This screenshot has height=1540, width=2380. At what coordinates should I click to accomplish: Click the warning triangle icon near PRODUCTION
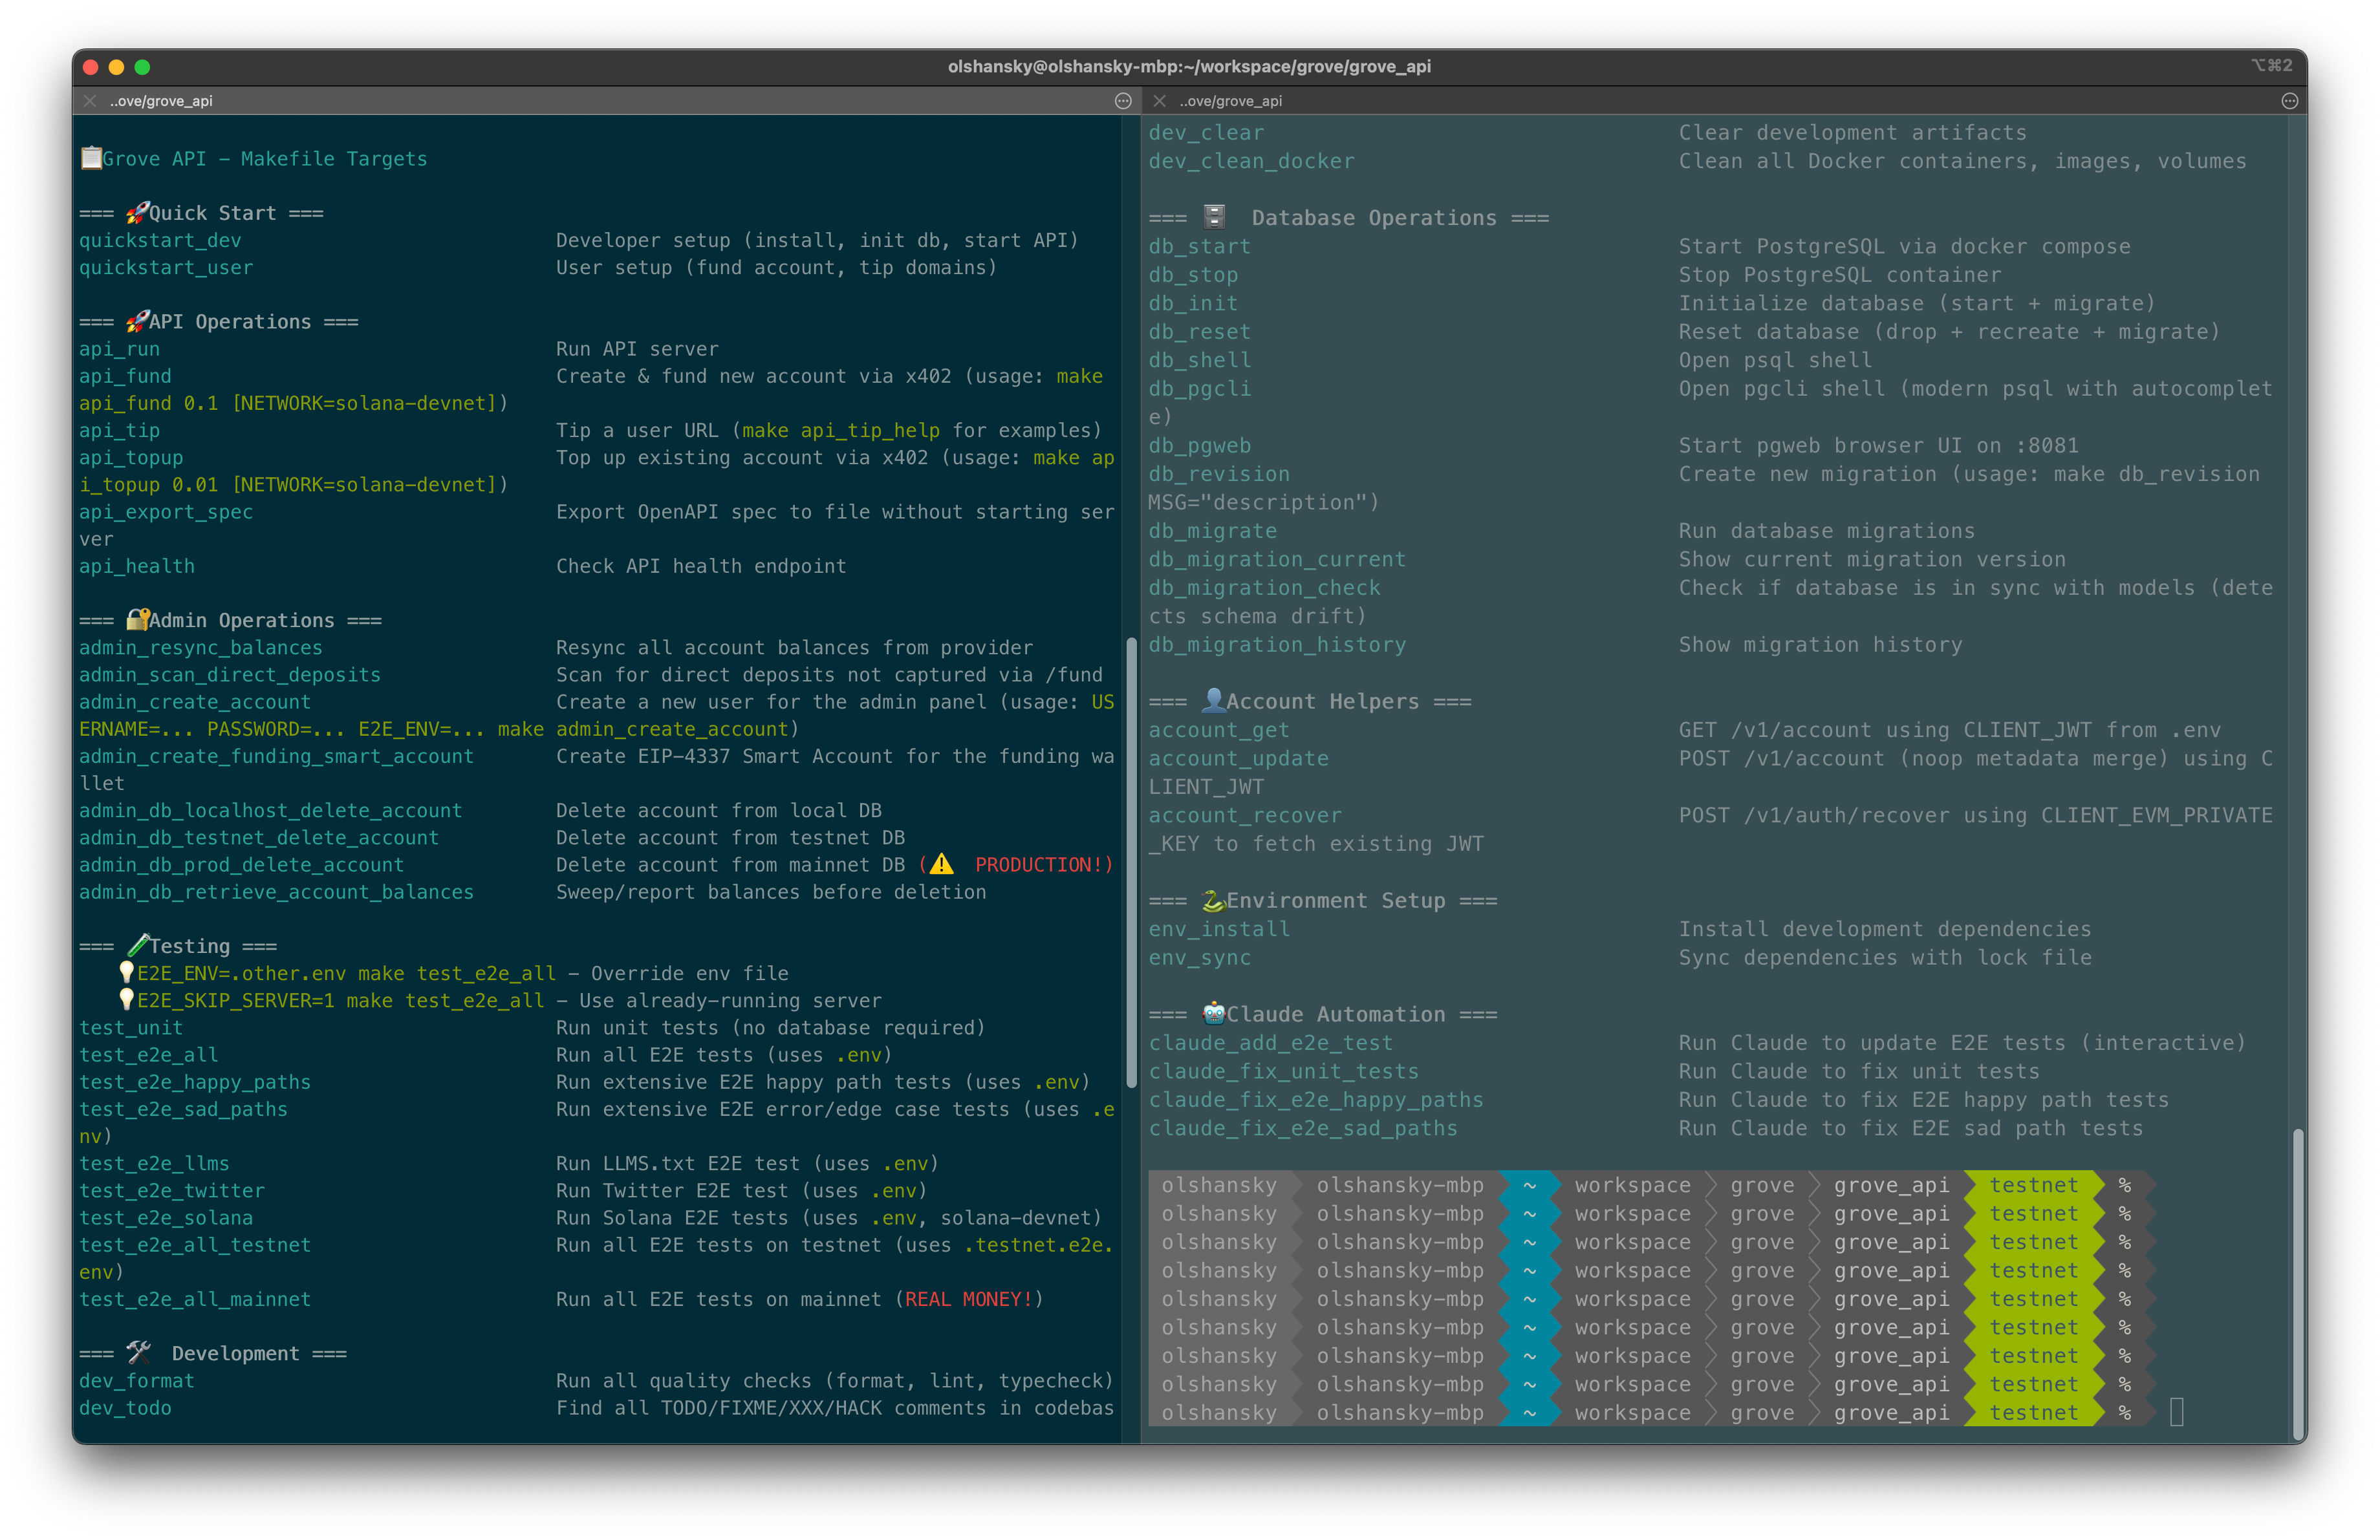click(941, 864)
